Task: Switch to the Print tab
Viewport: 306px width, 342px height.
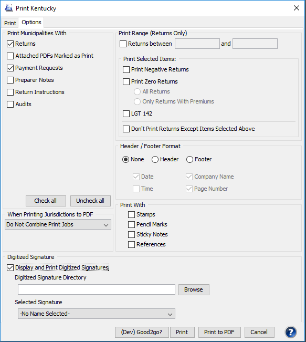Action: (x=10, y=23)
